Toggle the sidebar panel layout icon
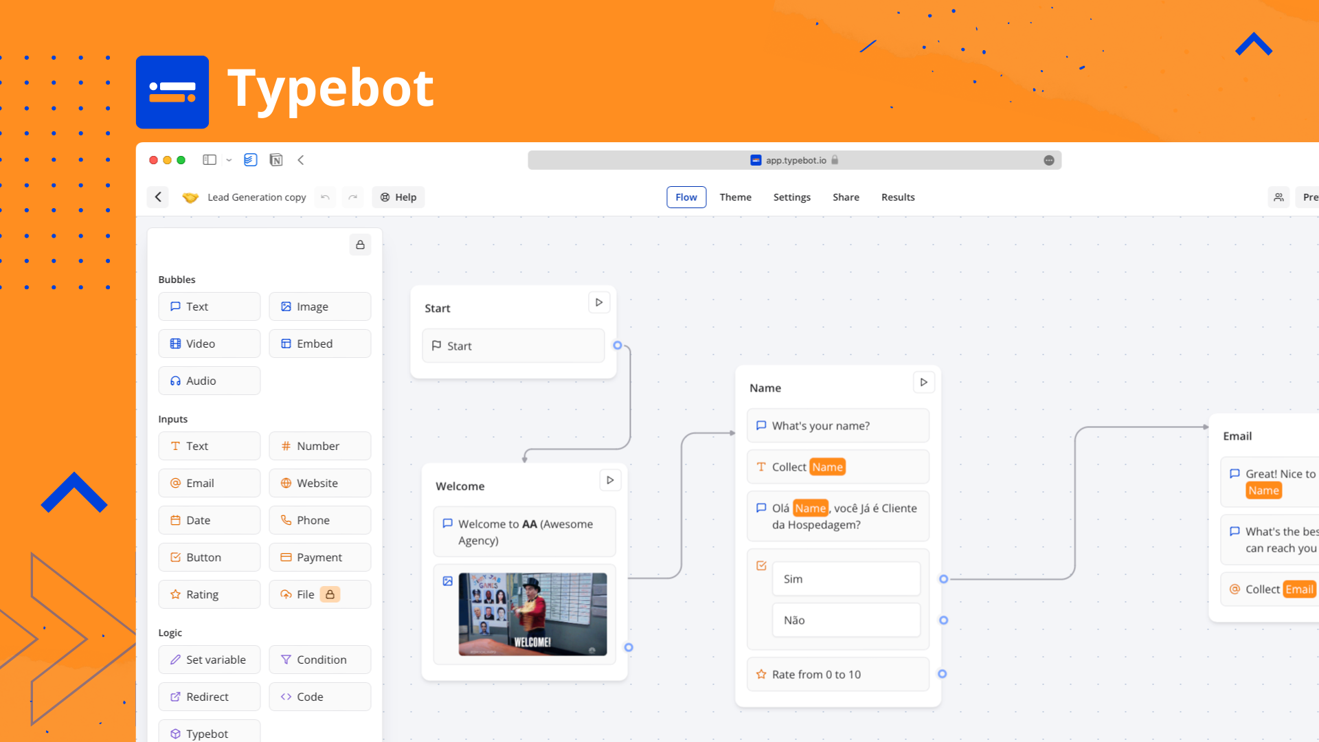 (x=208, y=159)
